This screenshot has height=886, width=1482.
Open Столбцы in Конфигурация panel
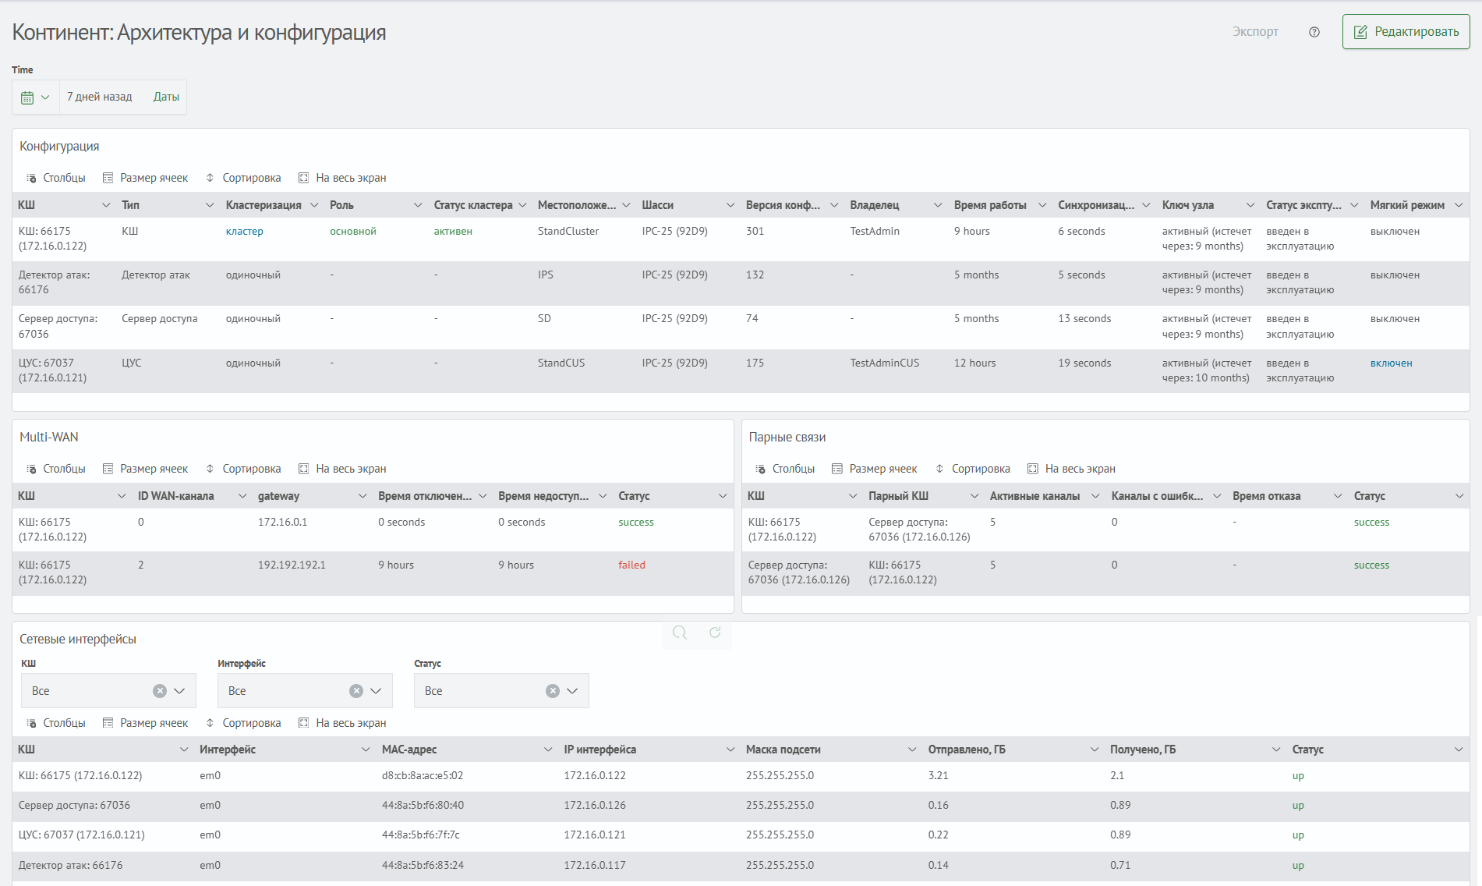[56, 178]
